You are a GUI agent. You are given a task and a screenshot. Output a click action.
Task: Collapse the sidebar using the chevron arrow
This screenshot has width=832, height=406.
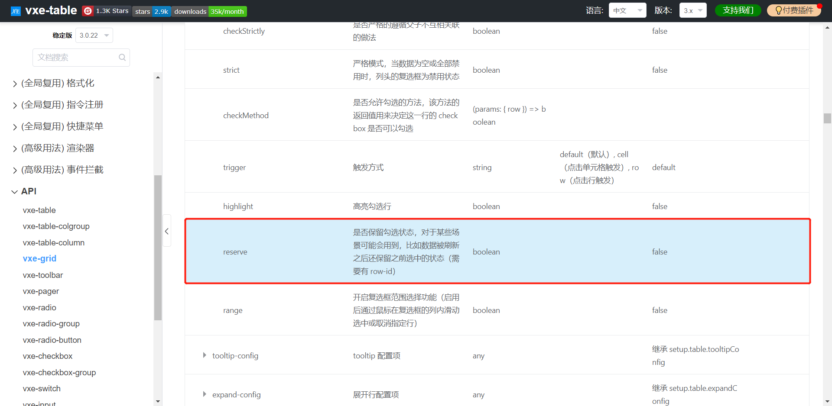pyautogui.click(x=167, y=231)
